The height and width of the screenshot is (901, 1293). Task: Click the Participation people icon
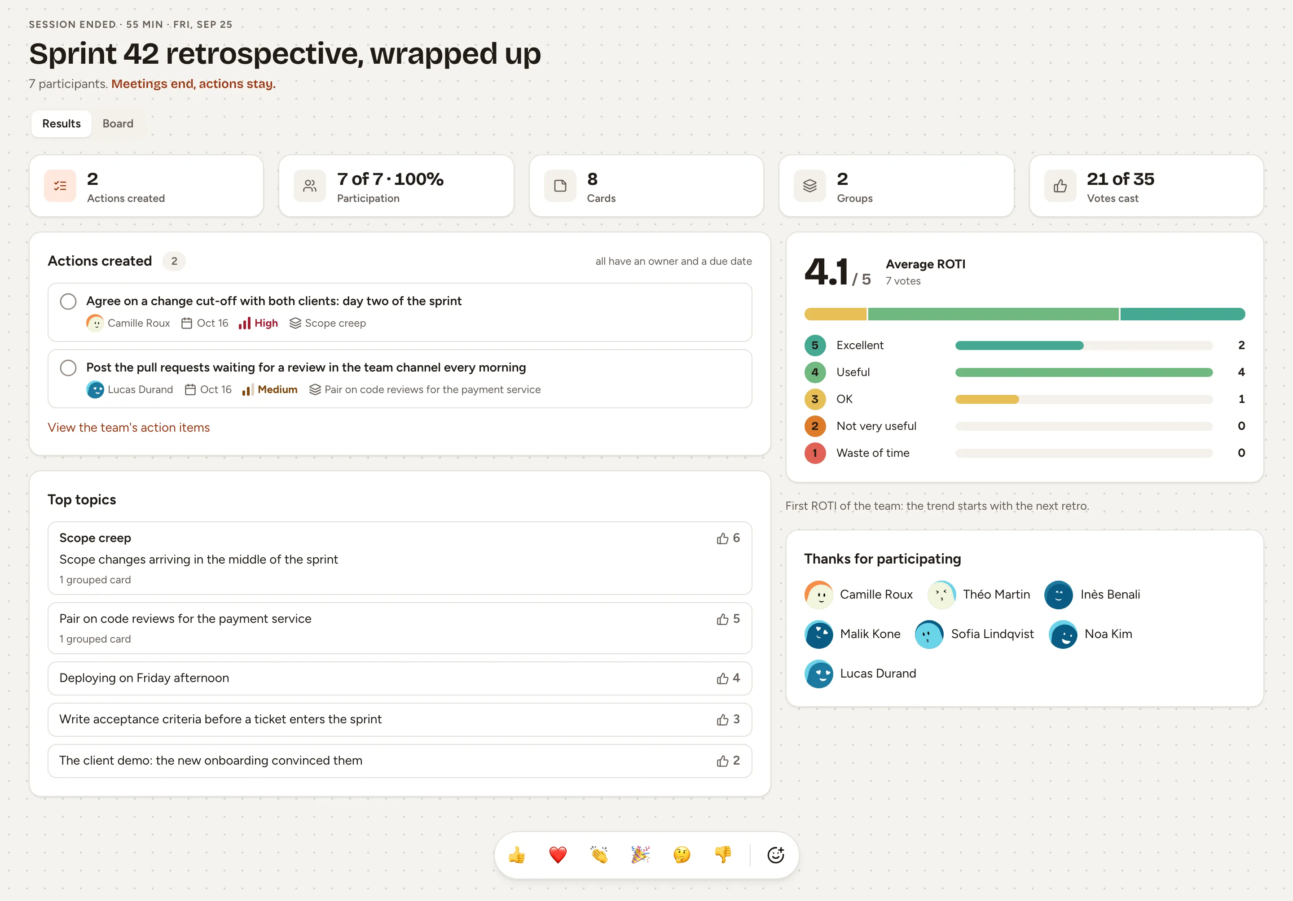click(310, 186)
